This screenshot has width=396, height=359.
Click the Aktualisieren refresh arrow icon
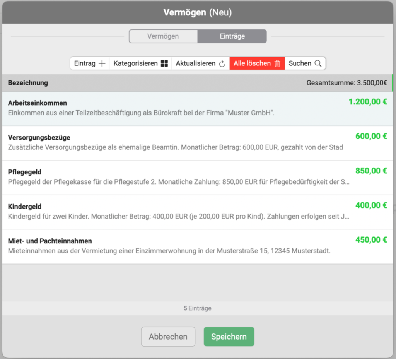point(222,64)
